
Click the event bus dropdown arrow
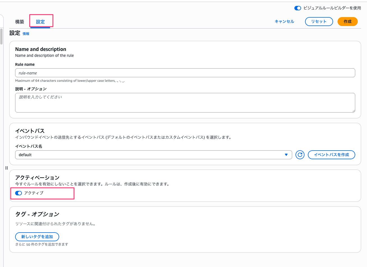click(x=286, y=155)
